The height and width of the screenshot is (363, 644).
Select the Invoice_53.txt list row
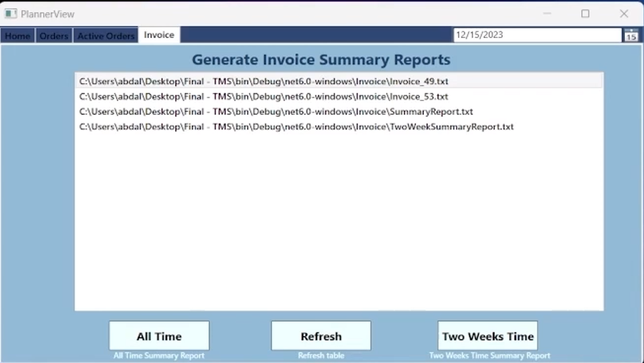pos(264,96)
